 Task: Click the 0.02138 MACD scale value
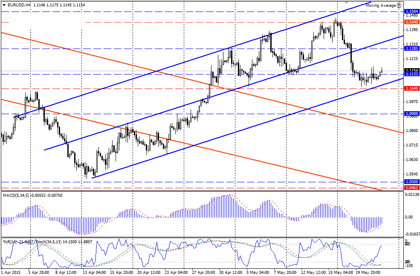[x=412, y=194]
